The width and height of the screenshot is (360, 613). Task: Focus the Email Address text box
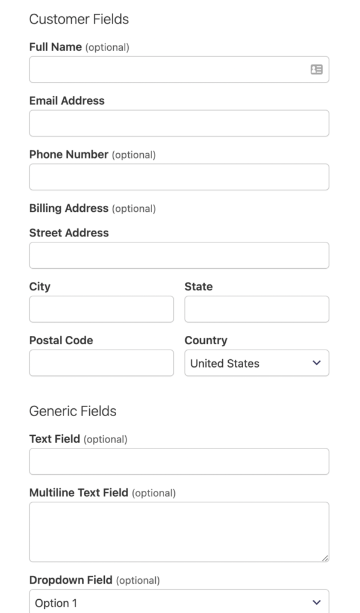coord(179,123)
